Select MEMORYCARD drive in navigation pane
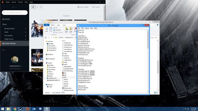Screen dimensions: 198x111 (x=53, y=80)
